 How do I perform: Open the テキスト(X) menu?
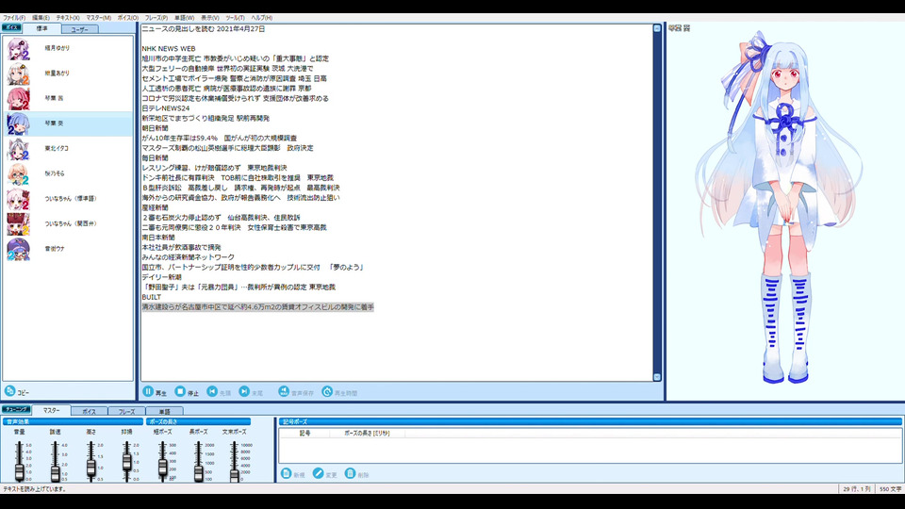68,18
